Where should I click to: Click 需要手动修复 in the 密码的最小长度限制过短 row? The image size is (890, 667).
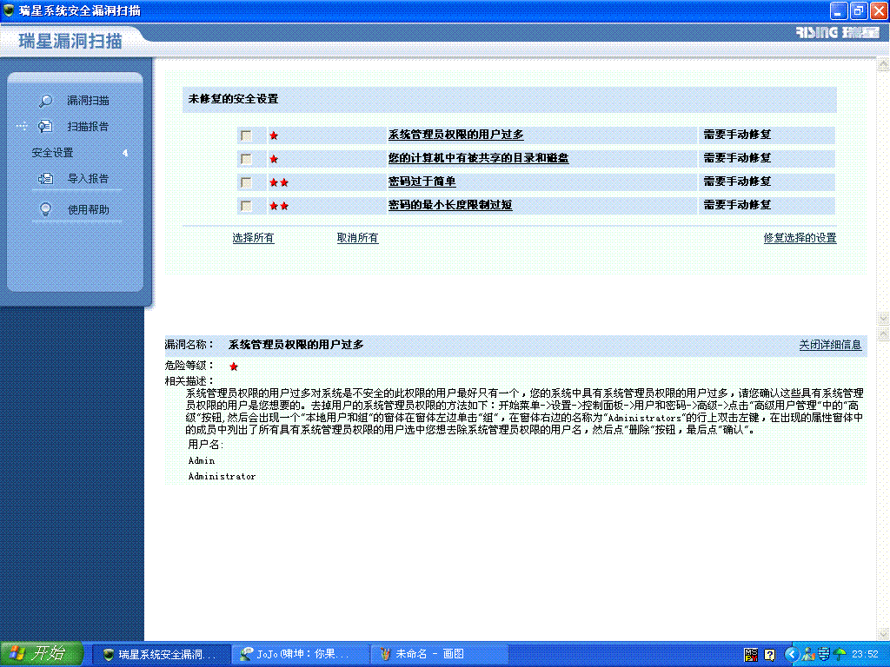coord(737,205)
